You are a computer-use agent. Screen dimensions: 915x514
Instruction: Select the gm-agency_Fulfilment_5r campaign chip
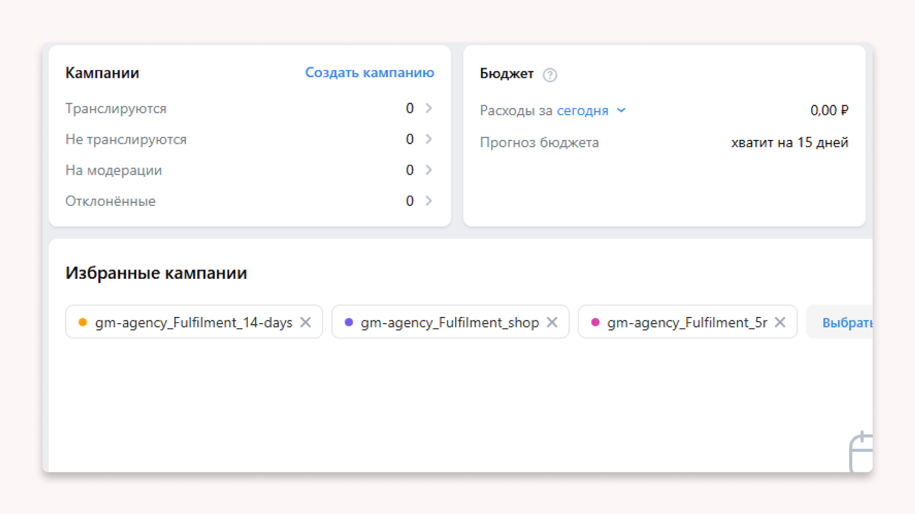687,323
